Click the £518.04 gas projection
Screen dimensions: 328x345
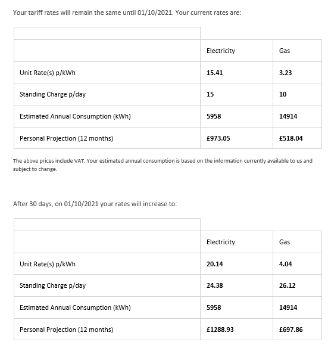coord(291,138)
